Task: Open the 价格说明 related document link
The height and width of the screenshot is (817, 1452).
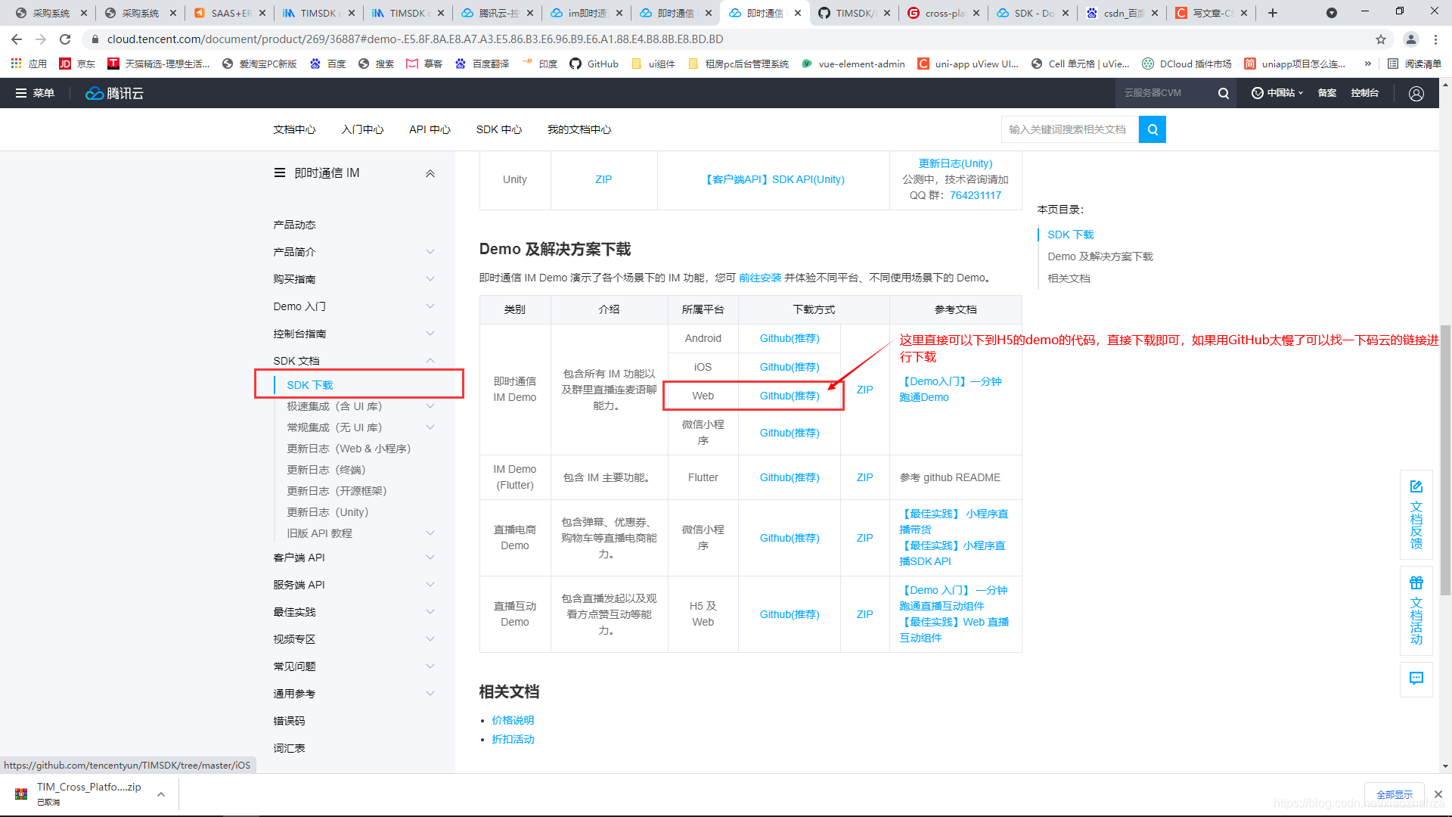Action: pyautogui.click(x=513, y=720)
